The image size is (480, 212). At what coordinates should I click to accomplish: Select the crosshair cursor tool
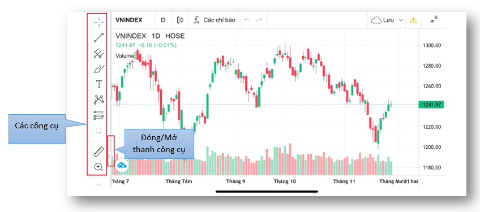98,22
